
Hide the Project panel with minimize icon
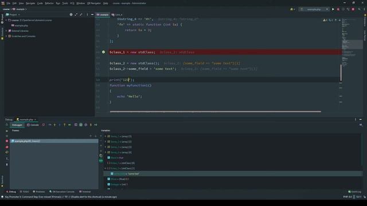(92, 14)
